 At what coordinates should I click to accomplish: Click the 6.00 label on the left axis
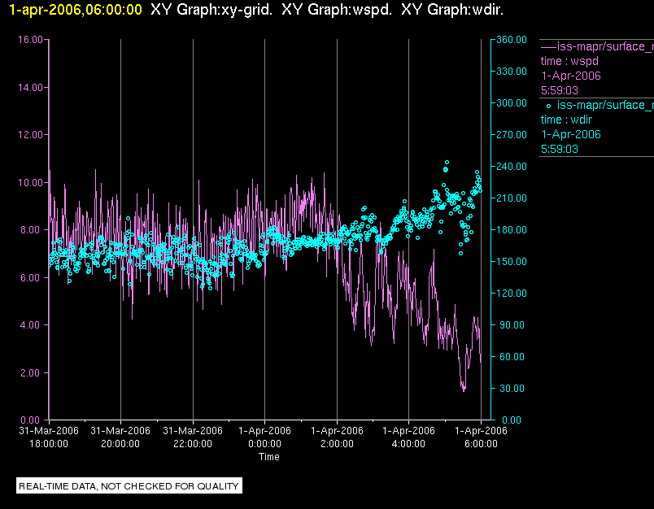pos(32,277)
